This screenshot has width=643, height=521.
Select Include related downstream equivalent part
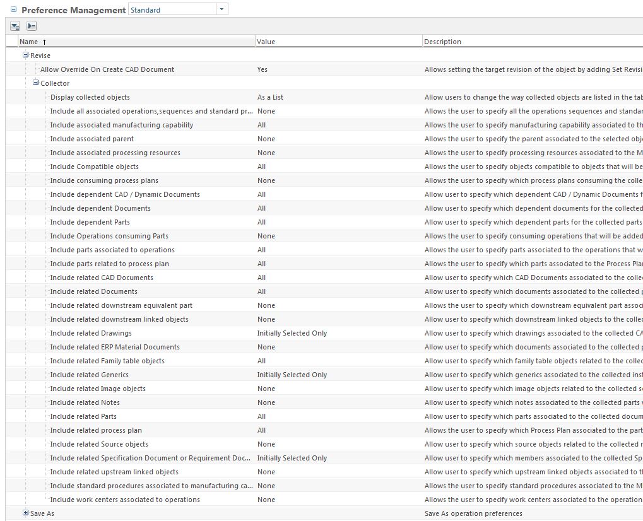(x=121, y=306)
